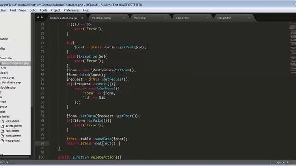Click on saveData($post) call
This screenshot has width=296, height=166.
click(x=111, y=139)
